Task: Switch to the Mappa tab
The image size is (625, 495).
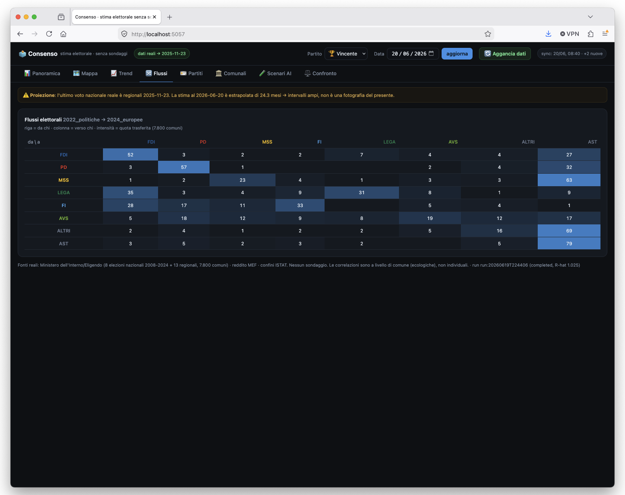Action: (x=85, y=74)
